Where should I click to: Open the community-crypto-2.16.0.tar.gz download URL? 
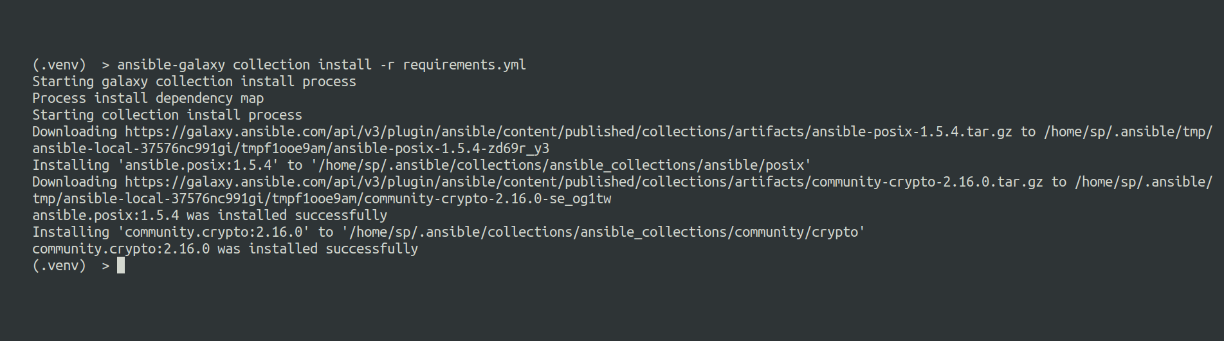point(583,182)
